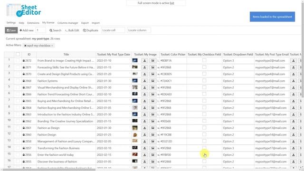Open image thumbnail for Fashion Design row
The image size is (304, 171).
point(135,134)
